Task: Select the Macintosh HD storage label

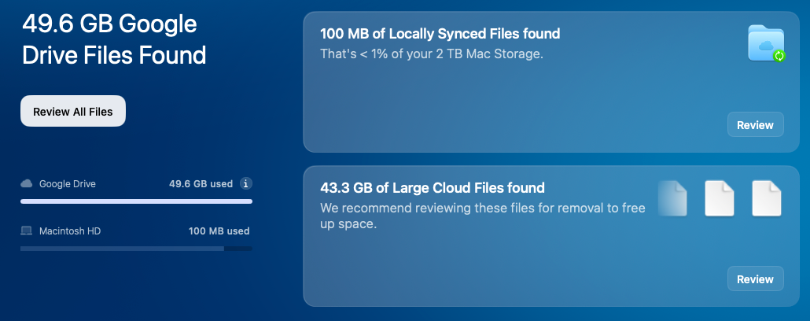Action: click(70, 231)
